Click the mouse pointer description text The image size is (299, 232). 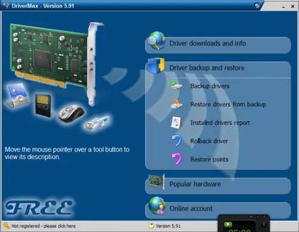[x=67, y=153]
